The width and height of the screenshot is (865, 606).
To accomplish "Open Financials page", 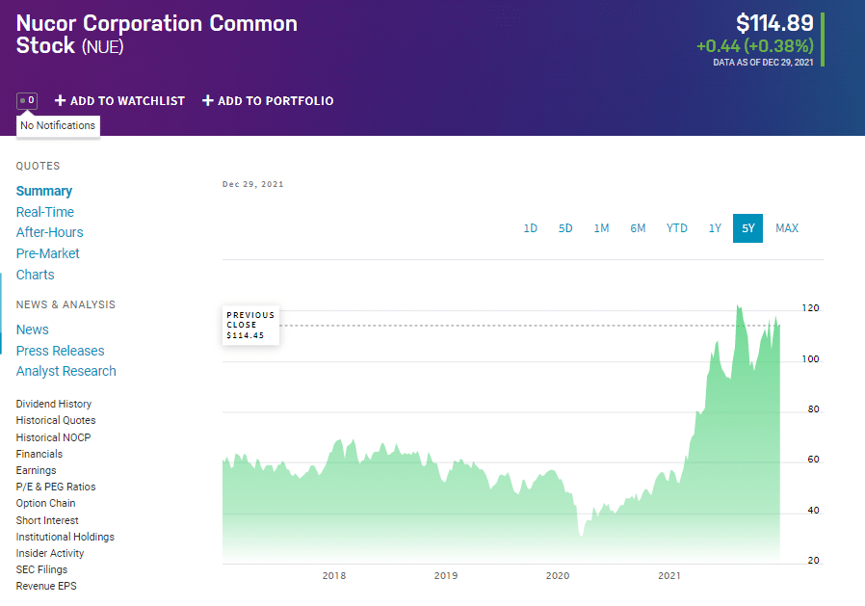I will point(39,454).
